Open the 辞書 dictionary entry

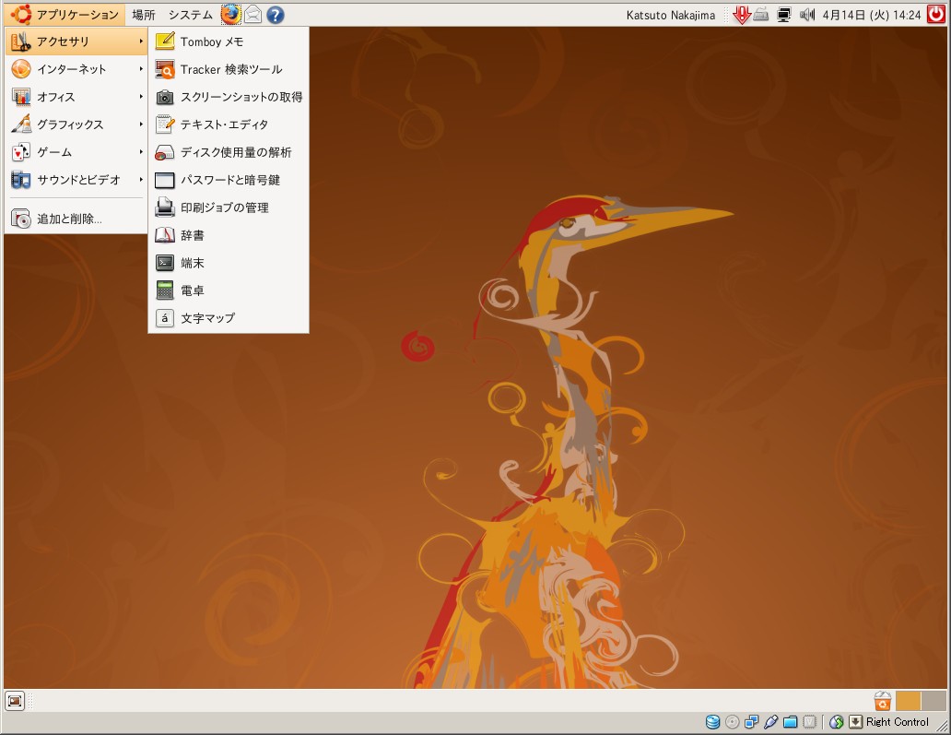click(x=228, y=235)
